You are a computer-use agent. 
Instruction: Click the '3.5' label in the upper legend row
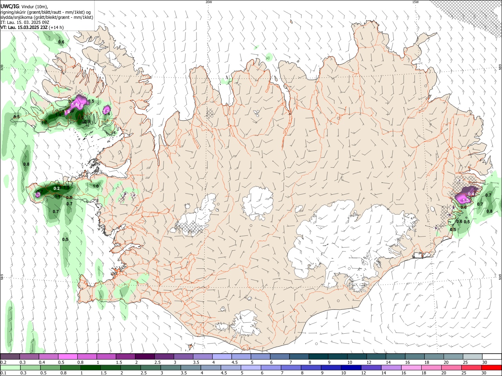click(x=196, y=362)
